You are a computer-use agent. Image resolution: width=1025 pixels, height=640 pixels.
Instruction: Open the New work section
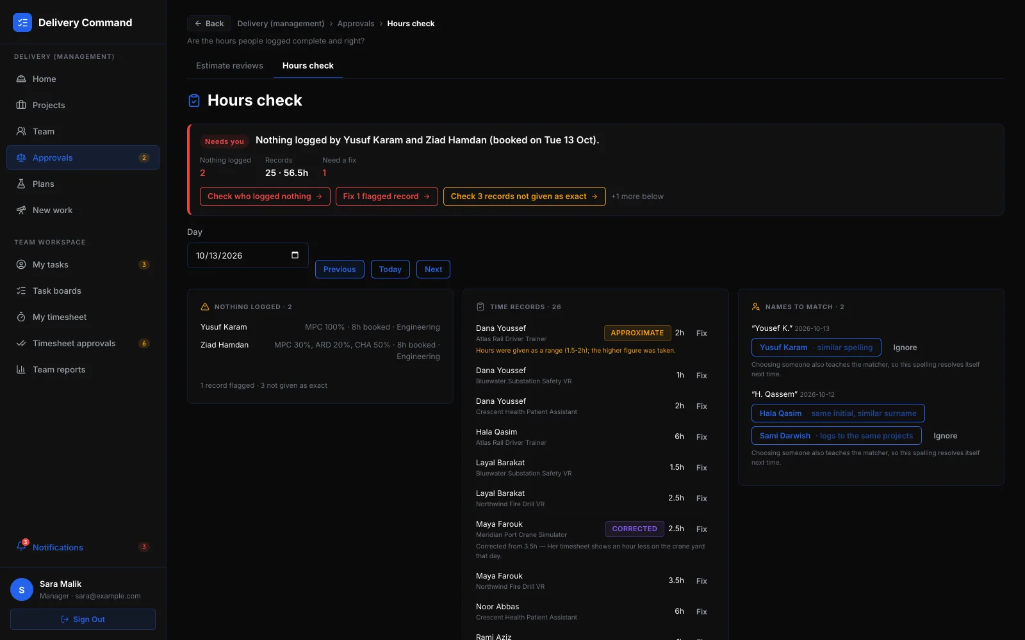[83, 210]
